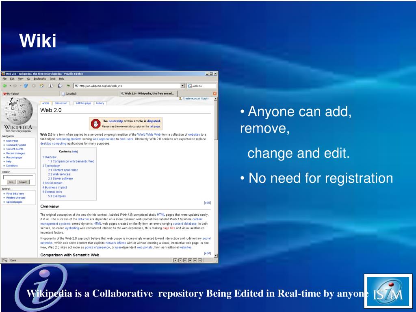
Task: Click the status bar icon left of Done
Action: point(5,260)
